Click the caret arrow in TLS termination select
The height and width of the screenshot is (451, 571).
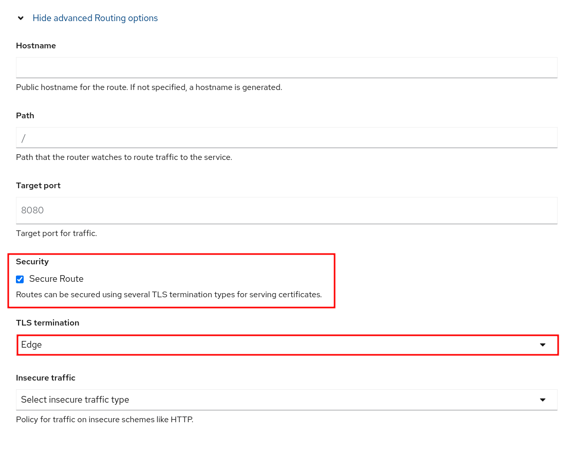pyautogui.click(x=542, y=345)
